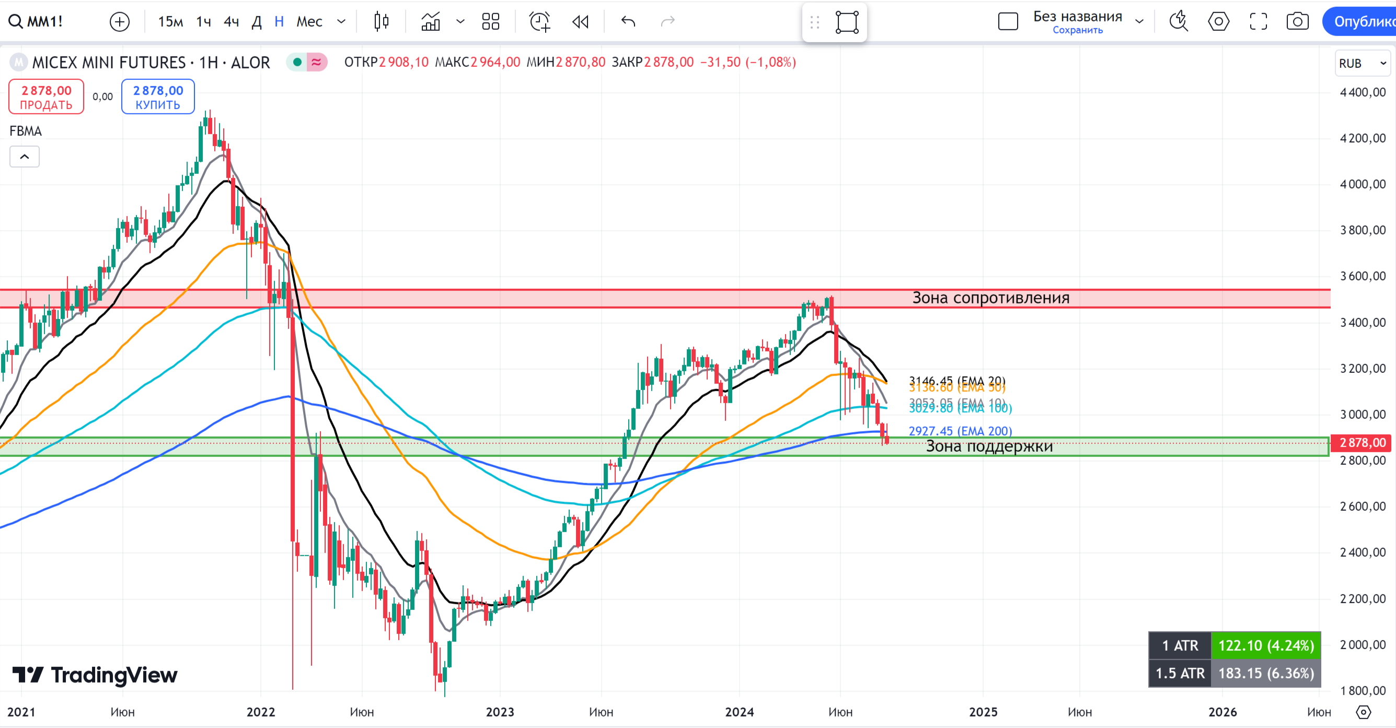Enter fullscreen mode
1396x728 pixels.
pos(1258,21)
